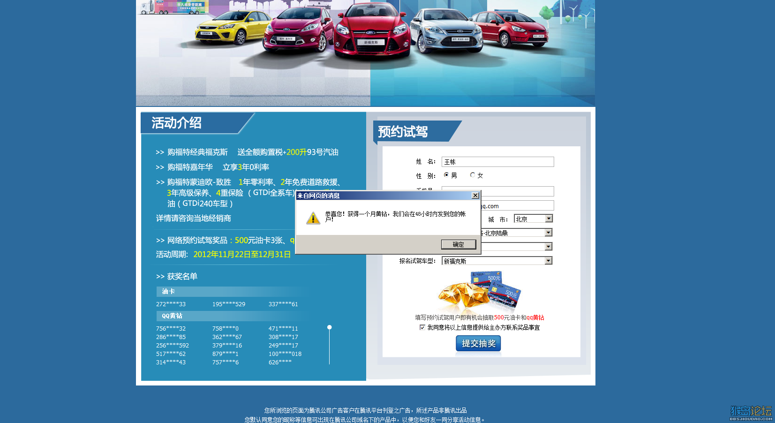
Task: Click the 购福特经典福克斯 promotion line
Action: coord(247,152)
